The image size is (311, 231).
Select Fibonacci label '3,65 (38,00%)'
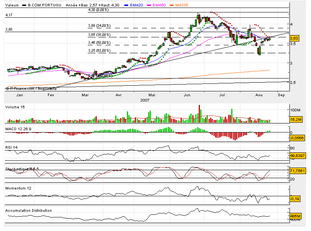[x=99, y=35]
